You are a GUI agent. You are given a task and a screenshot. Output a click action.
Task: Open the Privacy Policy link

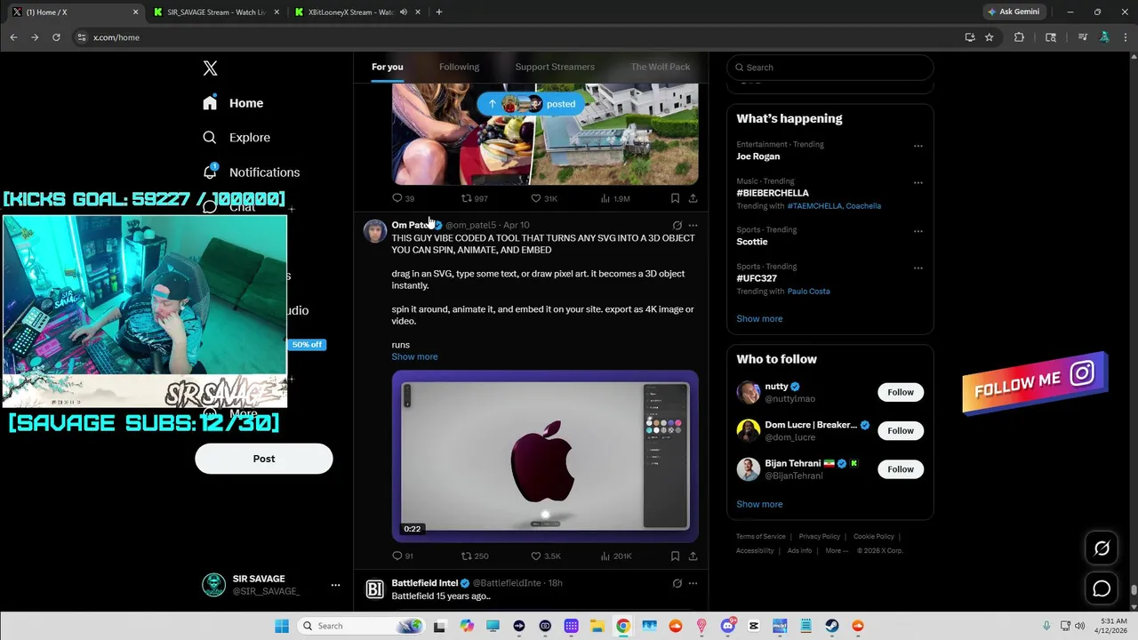pyautogui.click(x=820, y=536)
